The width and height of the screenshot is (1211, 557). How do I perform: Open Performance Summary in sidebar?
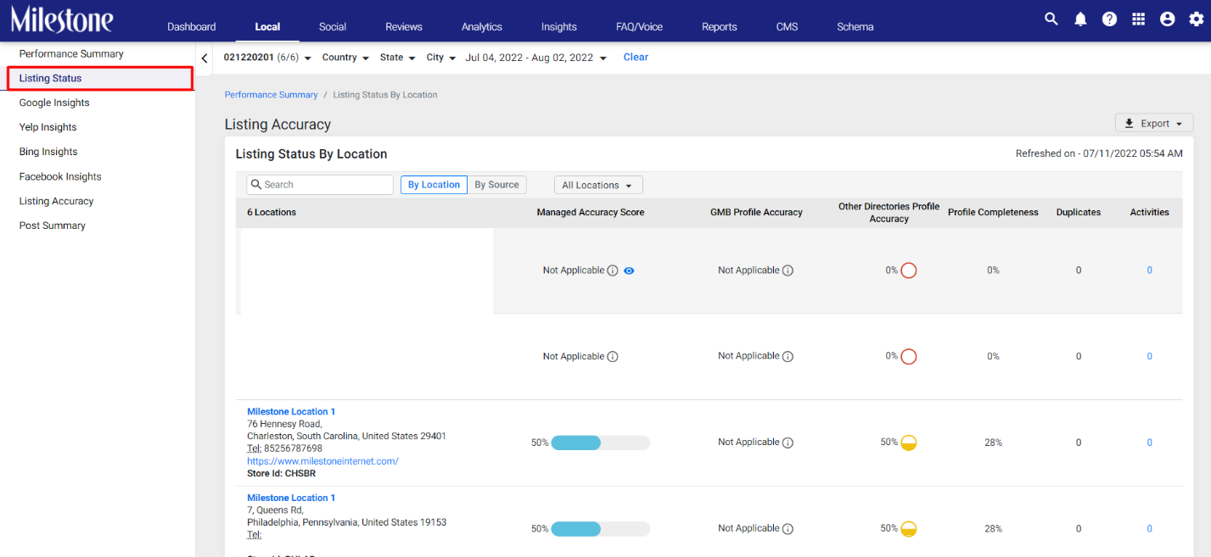pos(71,54)
